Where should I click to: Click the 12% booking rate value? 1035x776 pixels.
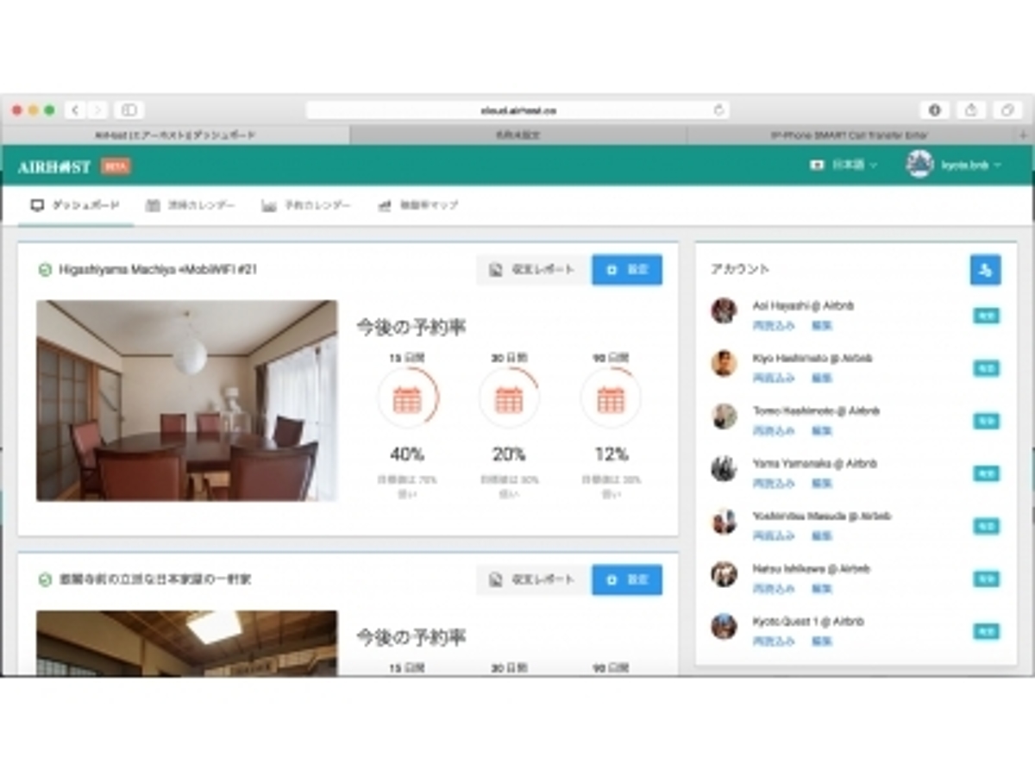(x=611, y=454)
